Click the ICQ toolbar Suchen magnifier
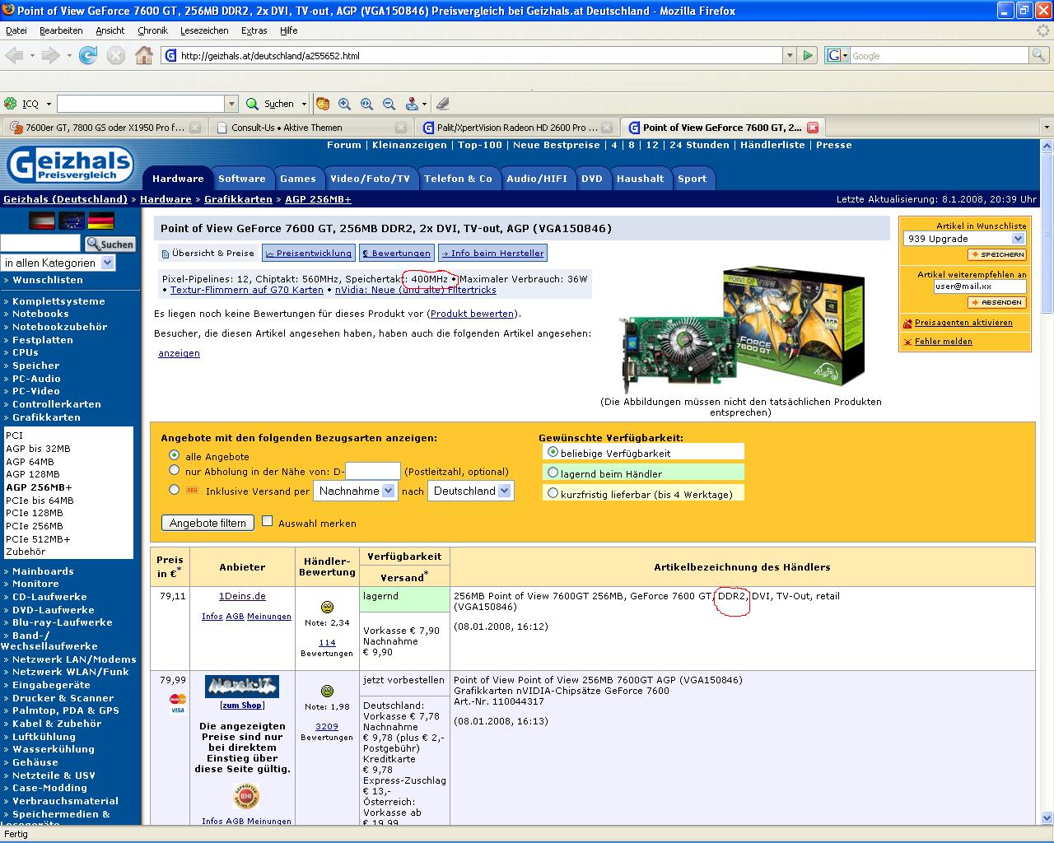The height and width of the screenshot is (843, 1054). (253, 104)
